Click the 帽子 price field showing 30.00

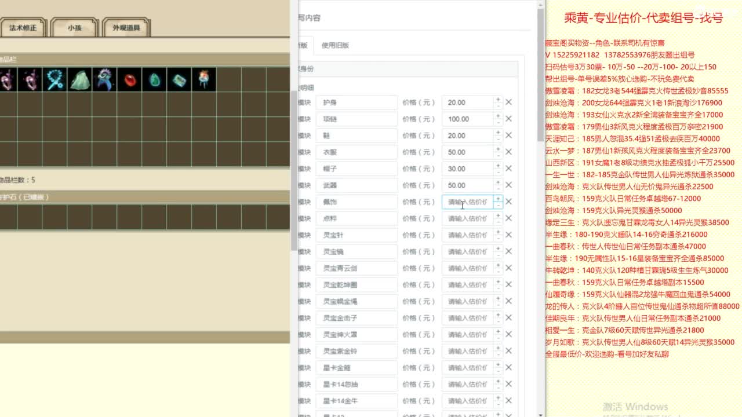coord(468,169)
